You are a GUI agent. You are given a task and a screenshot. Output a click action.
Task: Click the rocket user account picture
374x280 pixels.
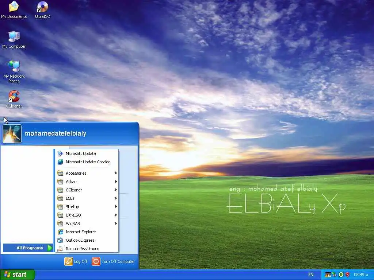12,134
